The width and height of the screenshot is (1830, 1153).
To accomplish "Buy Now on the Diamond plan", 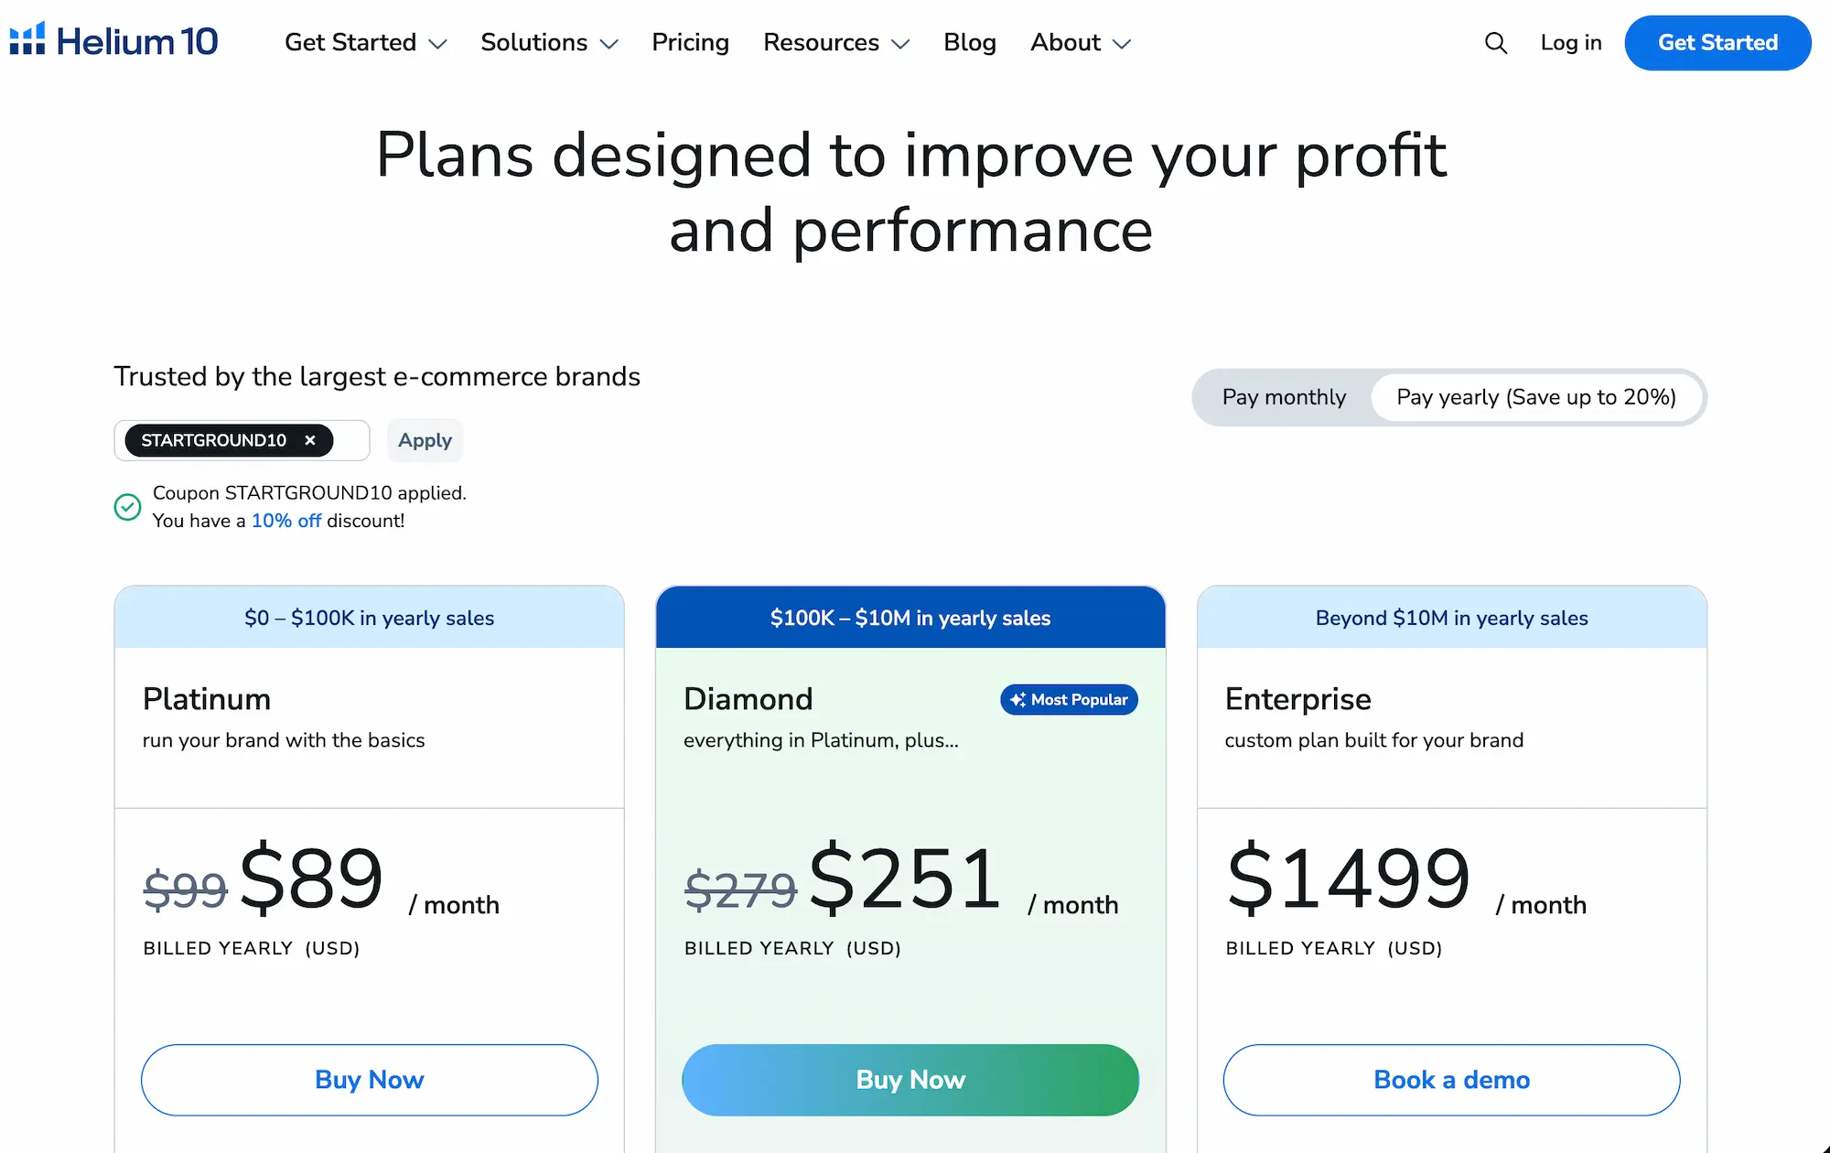I will coord(910,1080).
